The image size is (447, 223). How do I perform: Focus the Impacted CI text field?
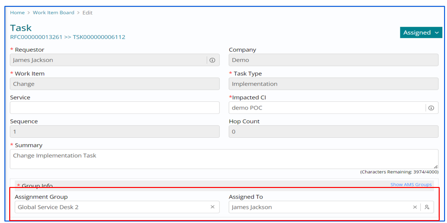(326, 108)
